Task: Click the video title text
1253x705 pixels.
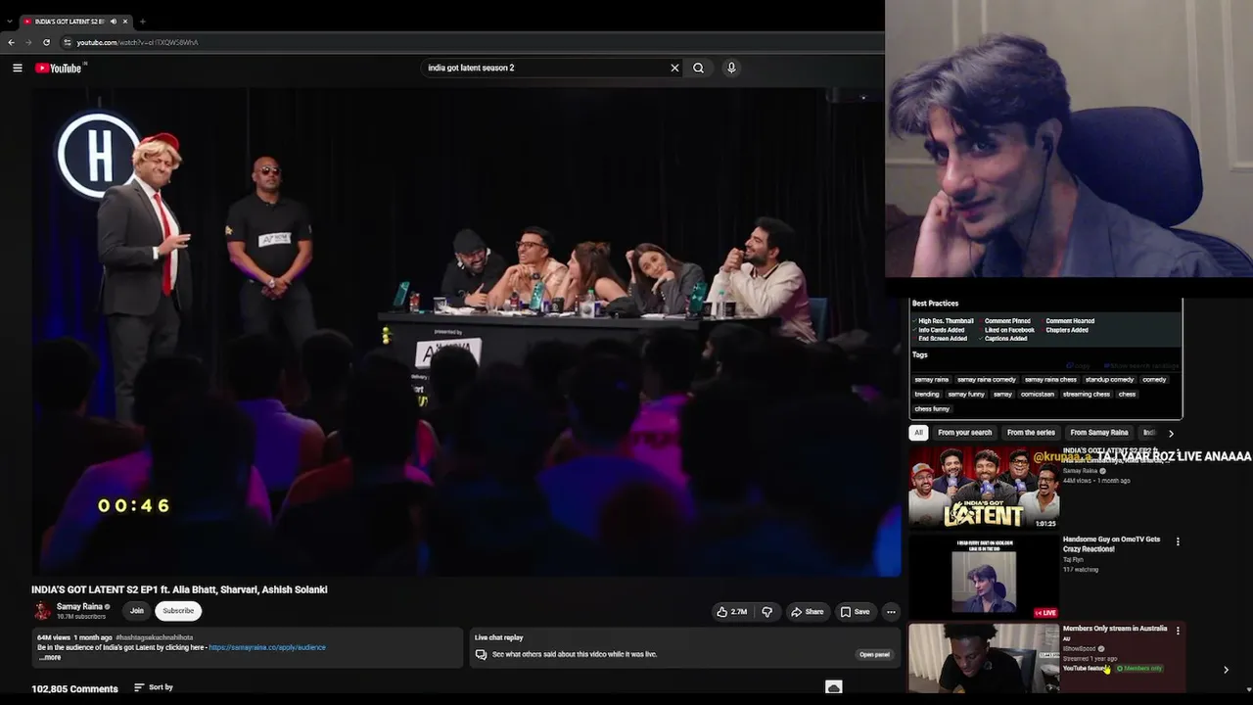Action: click(179, 589)
